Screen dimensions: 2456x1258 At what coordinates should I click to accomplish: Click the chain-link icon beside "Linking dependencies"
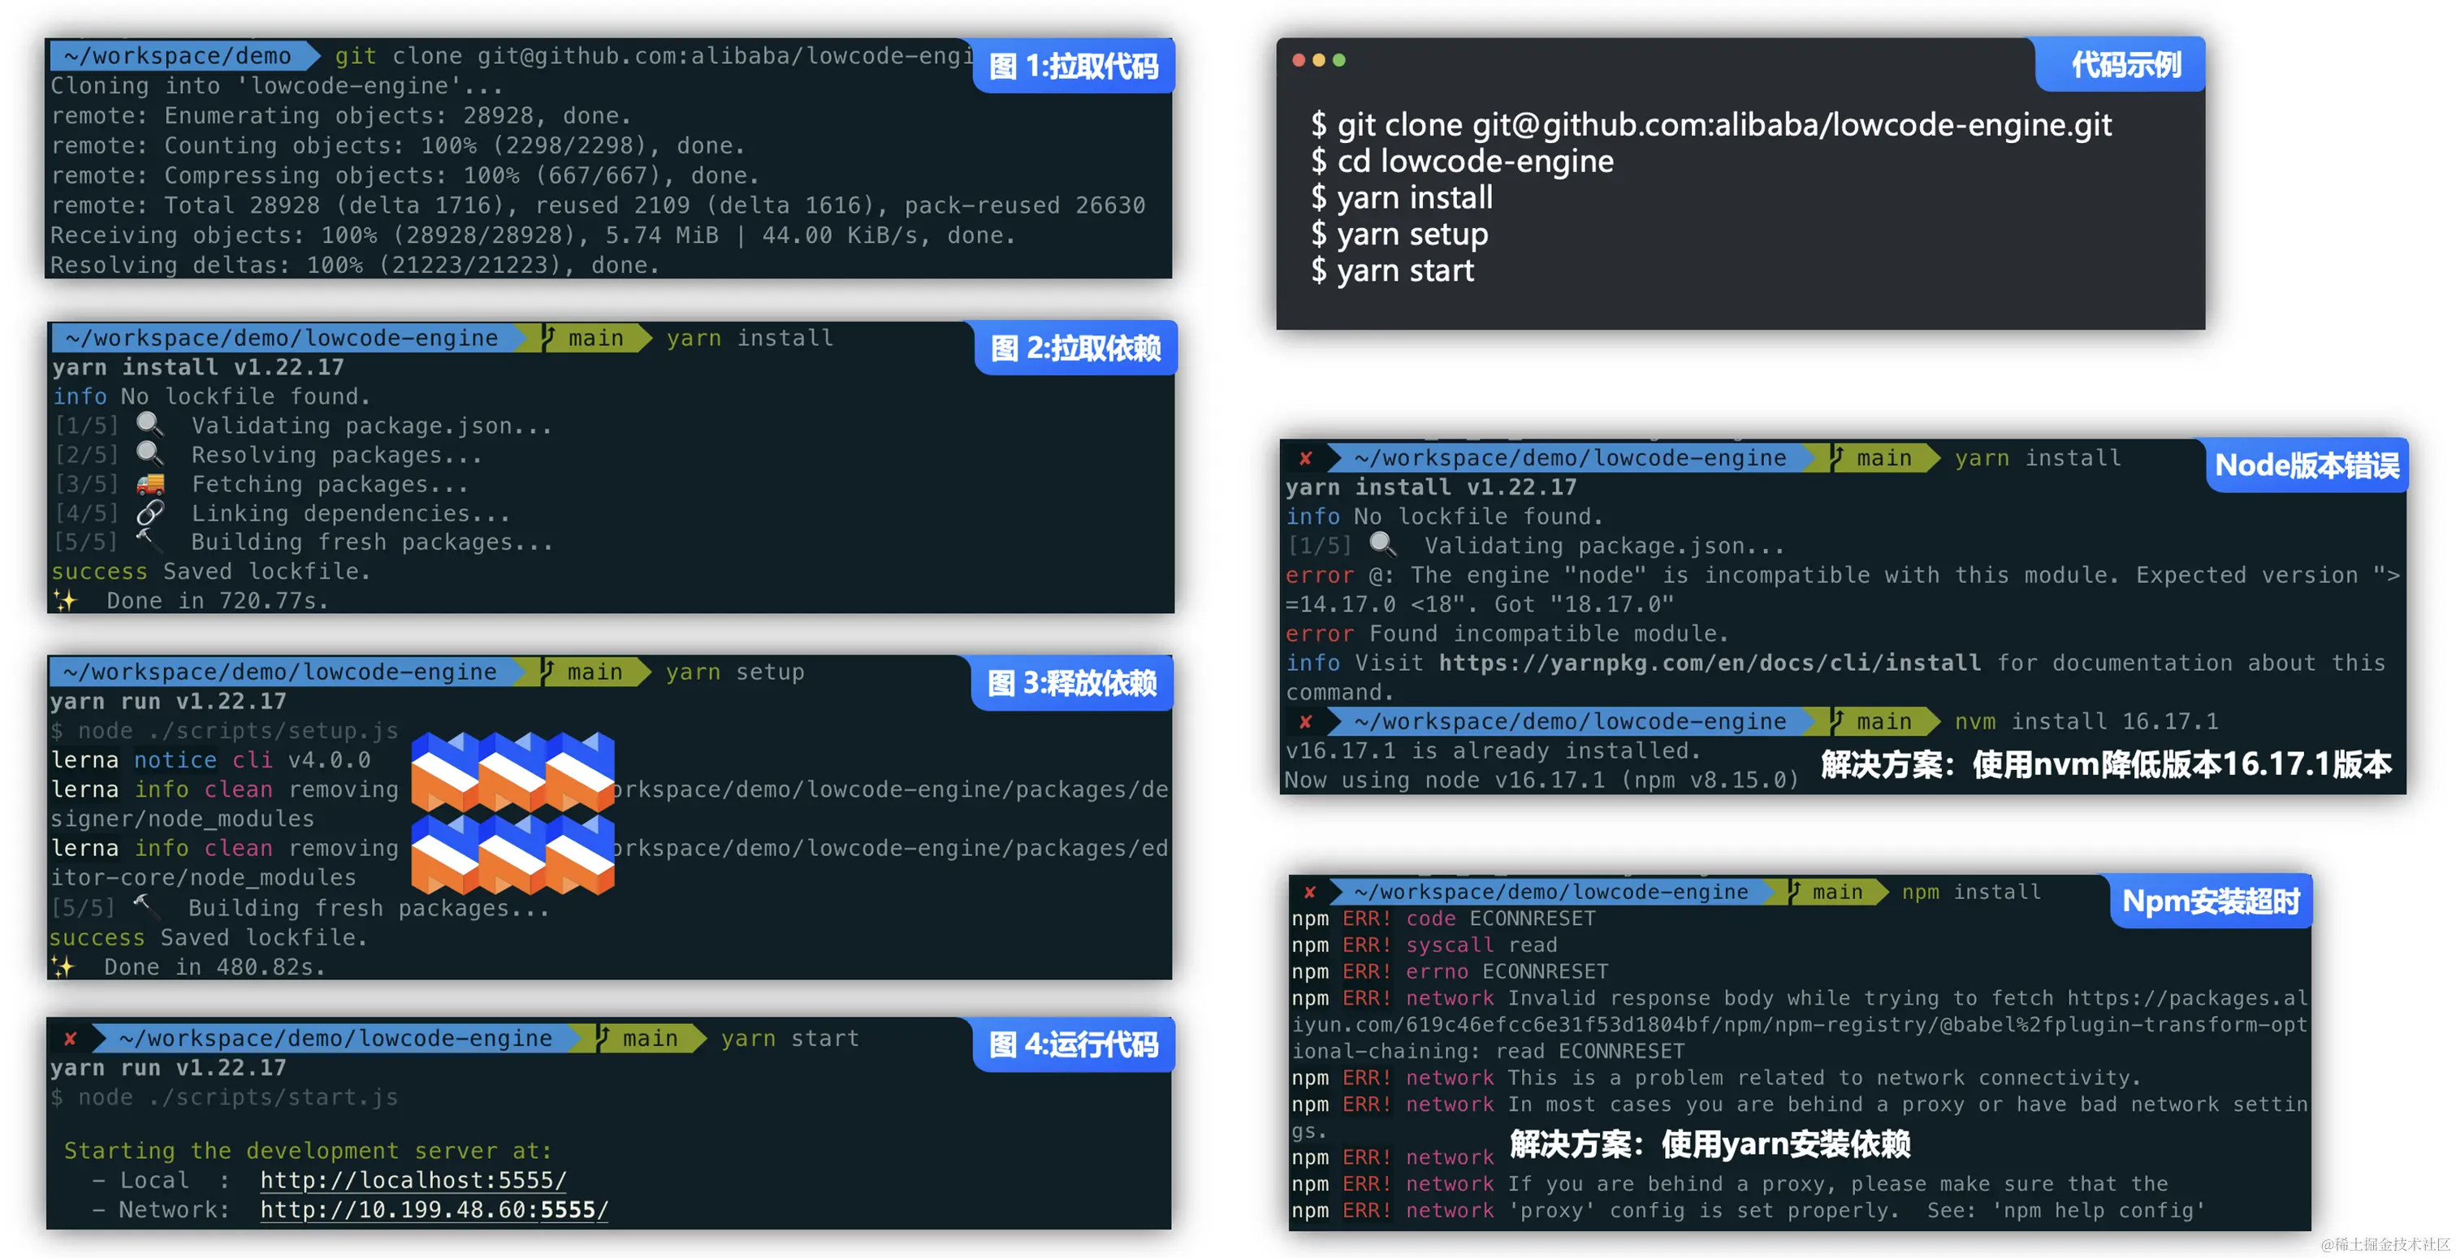(x=149, y=512)
